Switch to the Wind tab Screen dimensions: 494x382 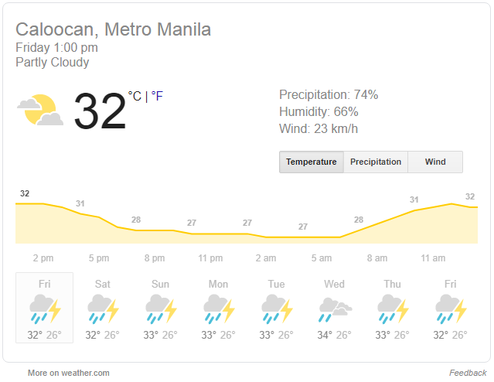click(435, 162)
